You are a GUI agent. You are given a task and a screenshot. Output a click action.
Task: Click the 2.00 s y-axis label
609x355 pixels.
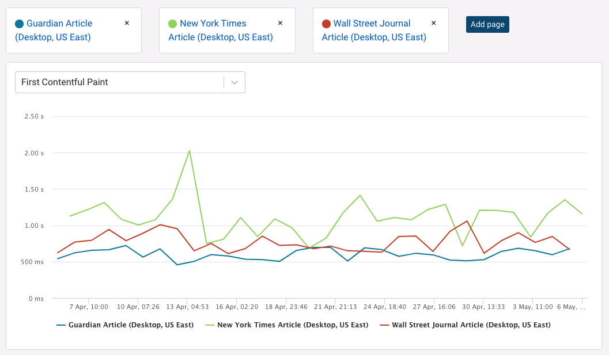pyautogui.click(x=34, y=153)
